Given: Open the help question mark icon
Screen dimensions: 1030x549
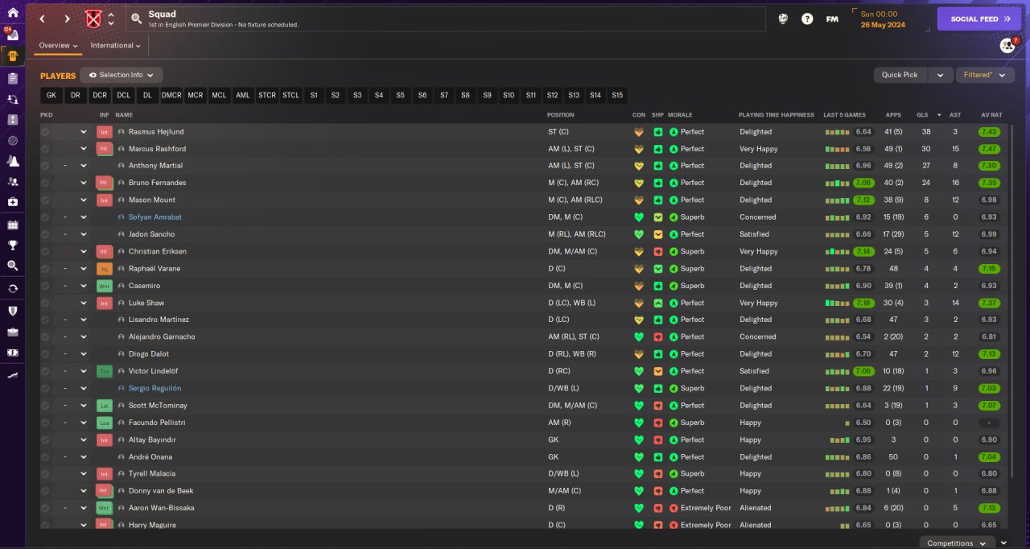Looking at the screenshot, I should [x=807, y=19].
